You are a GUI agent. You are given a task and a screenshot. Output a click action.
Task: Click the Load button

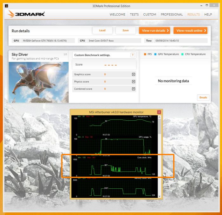[102, 30]
